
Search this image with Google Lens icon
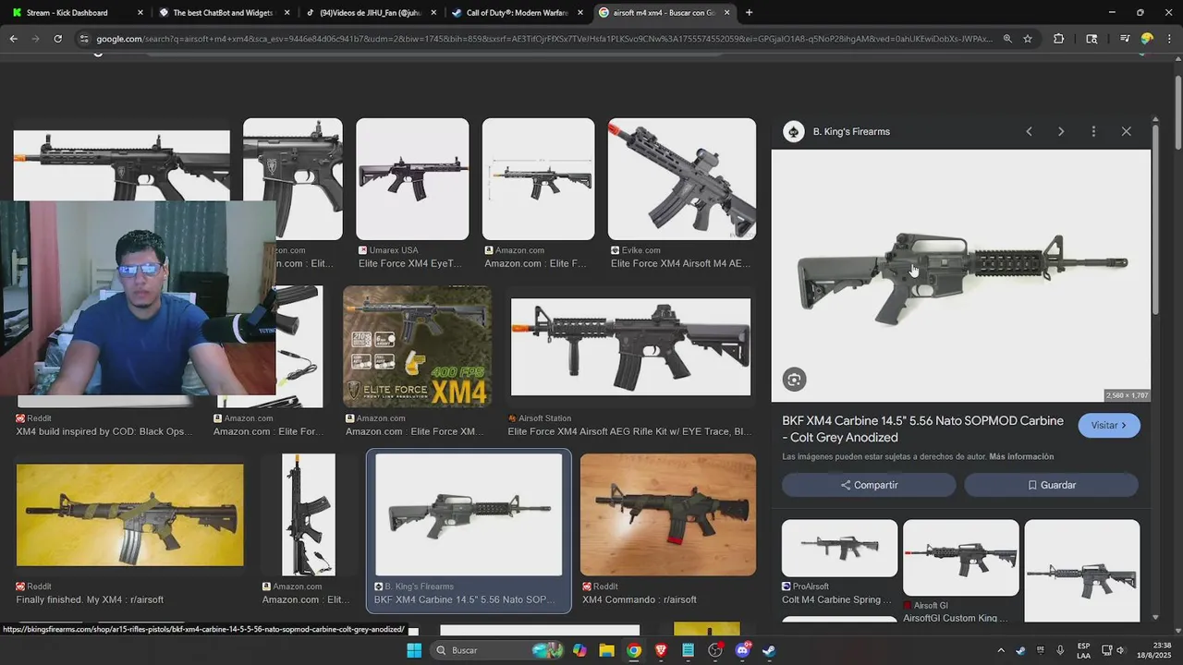[794, 380]
